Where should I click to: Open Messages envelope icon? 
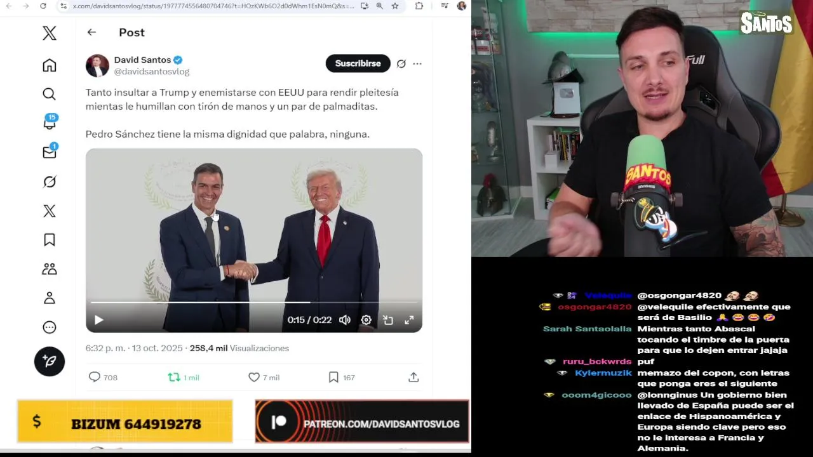tap(50, 152)
